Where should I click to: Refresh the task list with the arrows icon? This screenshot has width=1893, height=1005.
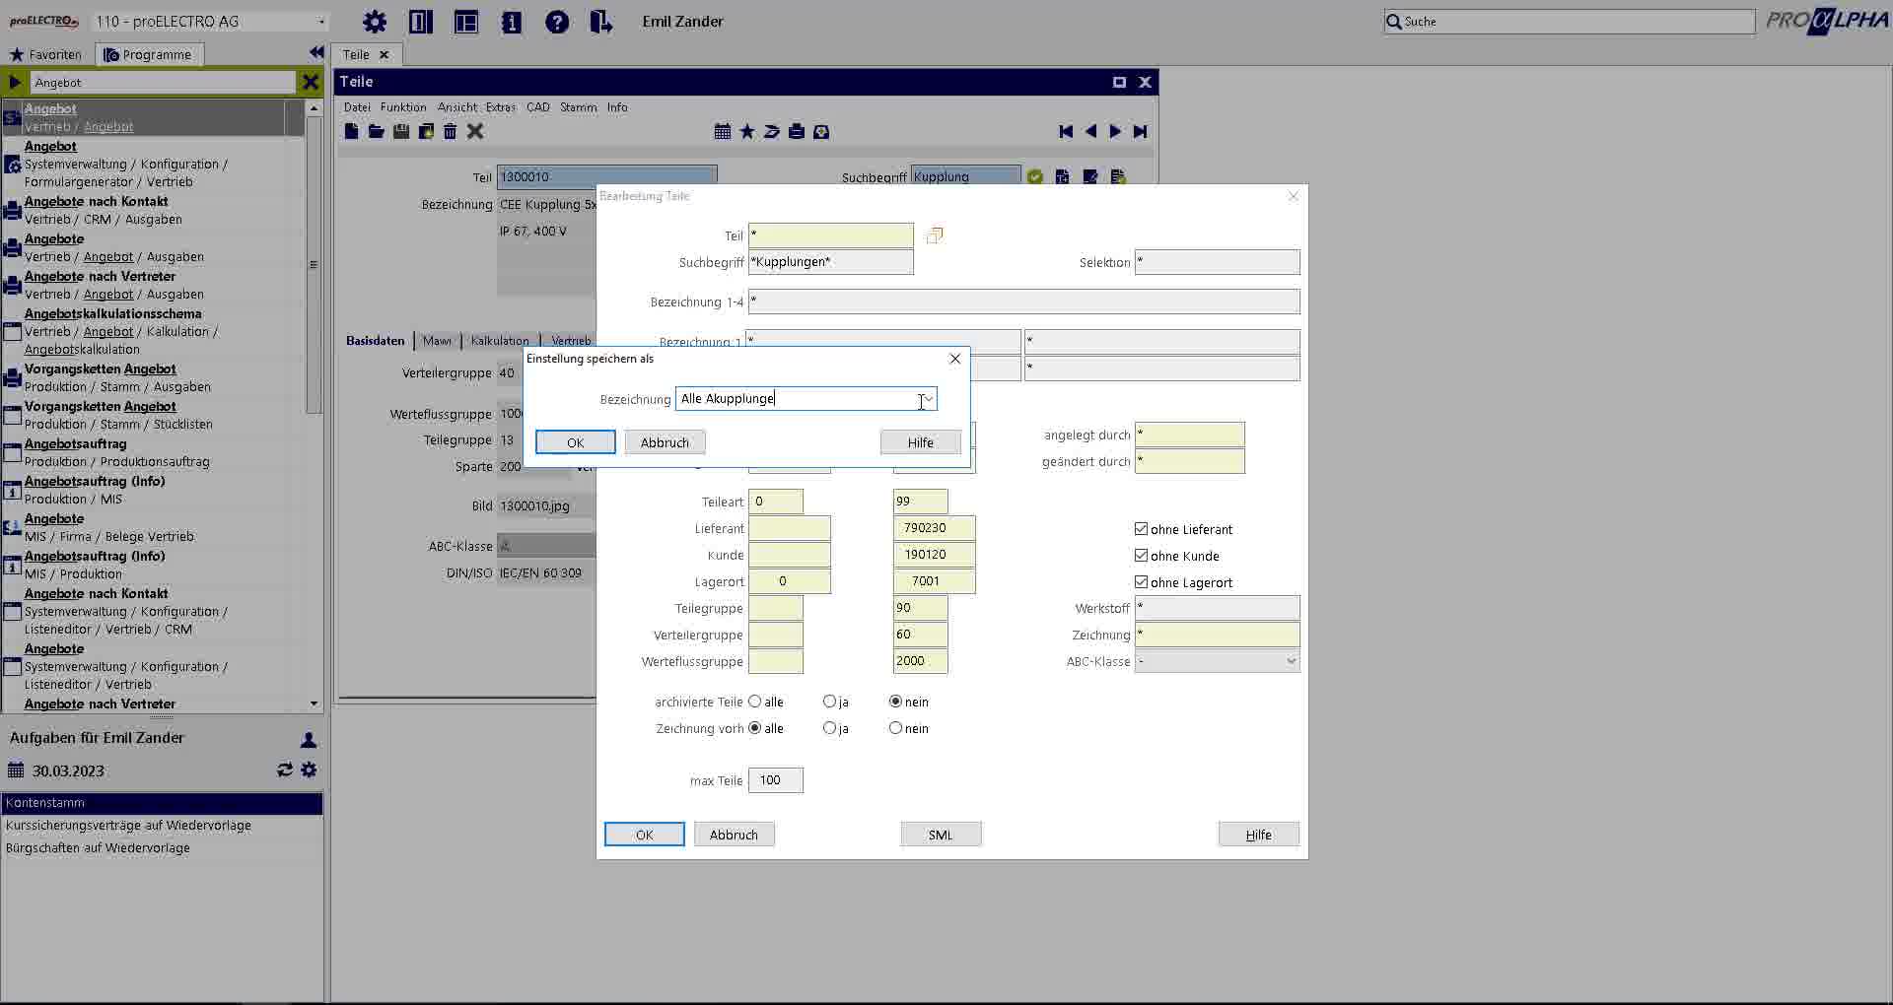point(285,770)
